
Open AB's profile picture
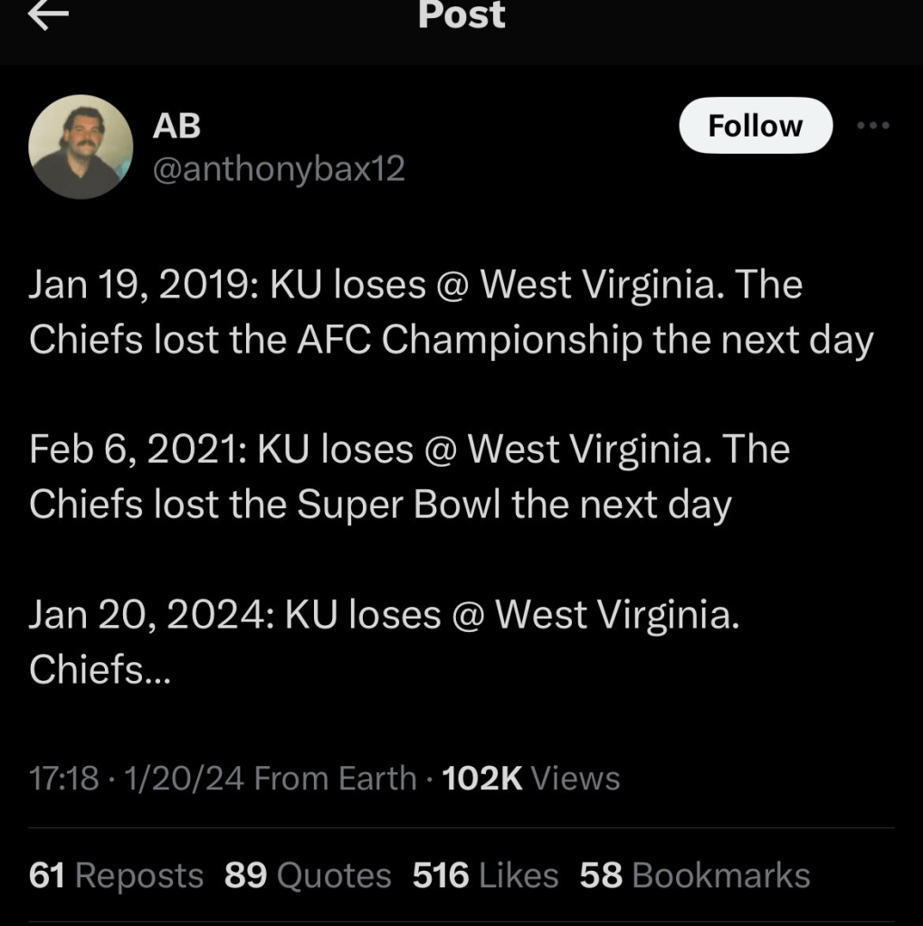81,146
